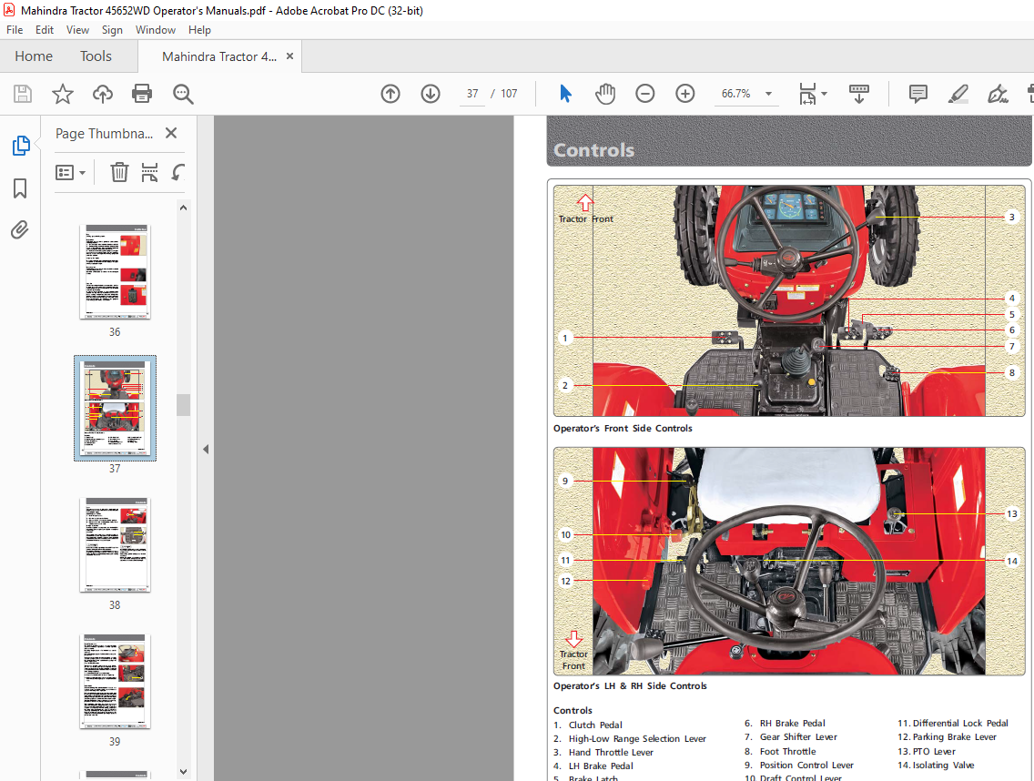Click caption 'Operator's LH & RH Side Controls'
The height and width of the screenshot is (781, 1034).
(630, 686)
